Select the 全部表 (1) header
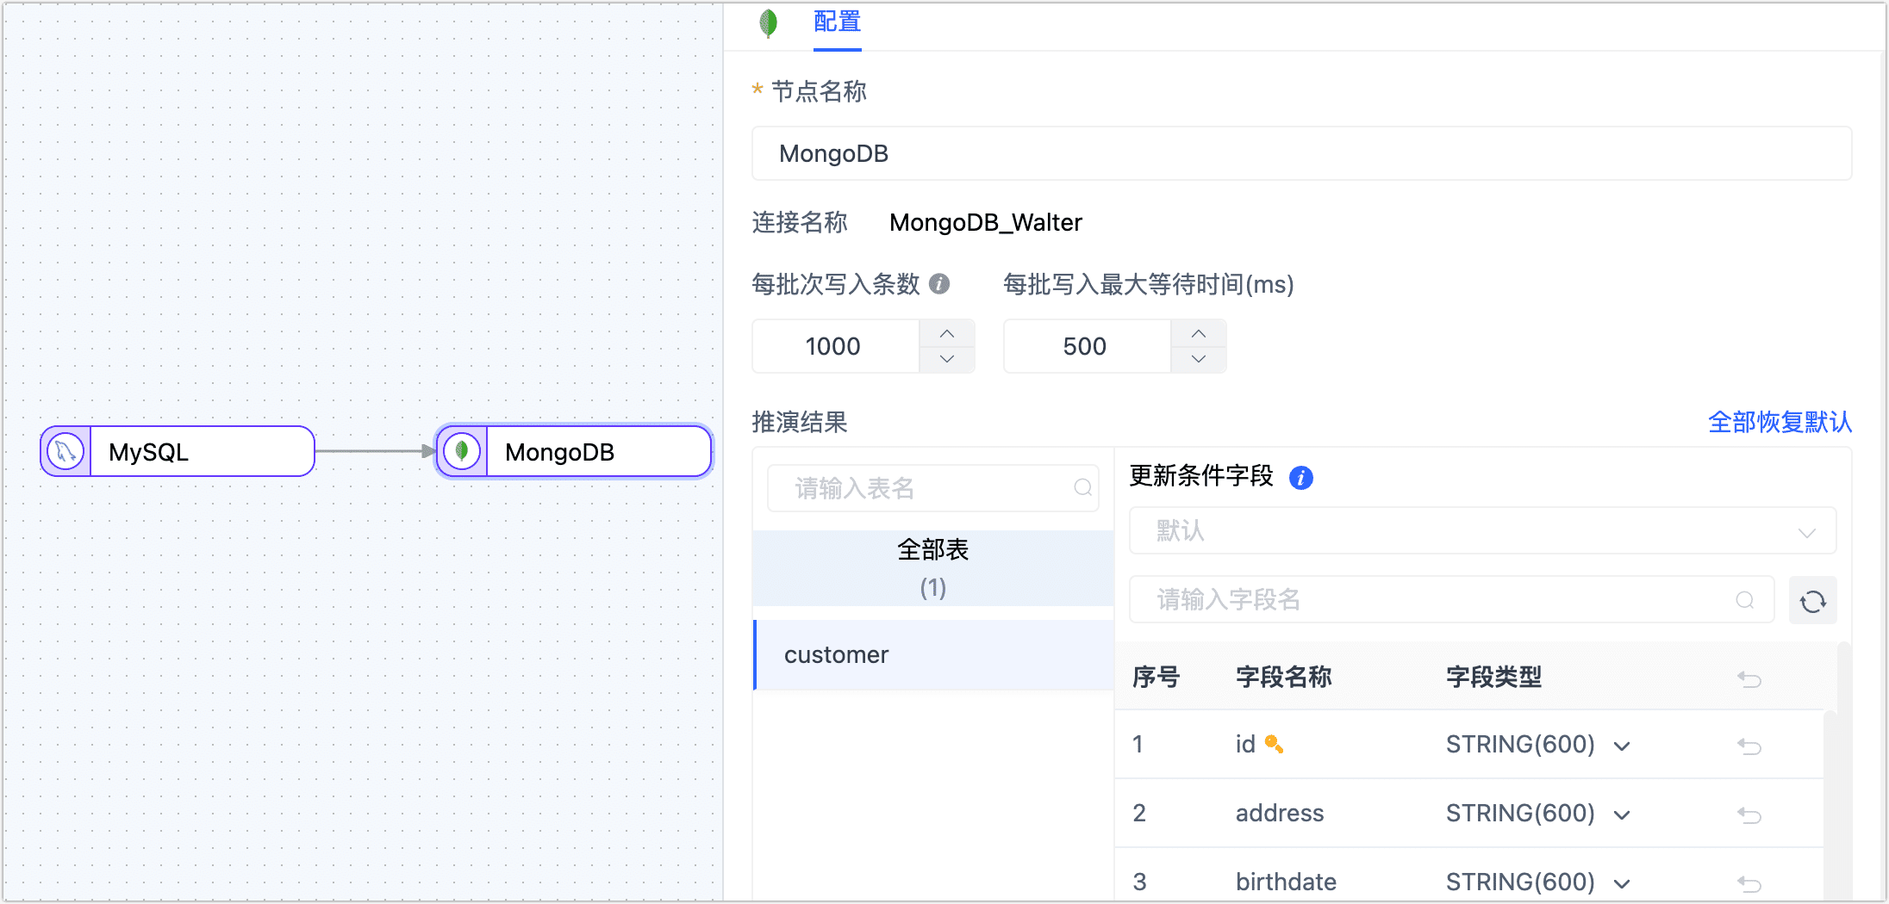1889x904 pixels. pos(933,568)
